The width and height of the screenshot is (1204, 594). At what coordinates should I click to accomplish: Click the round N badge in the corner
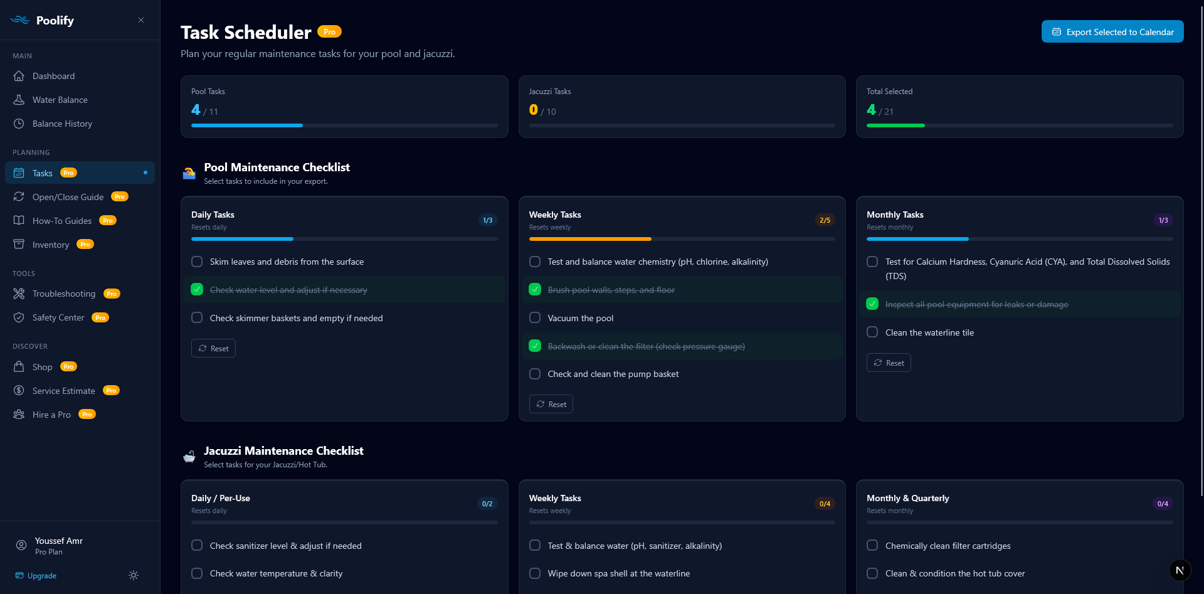[1180, 570]
